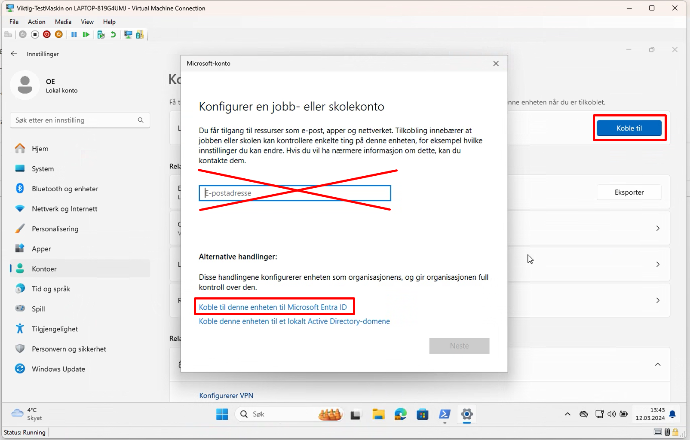690x440 pixels.
Task: Open the Windows Start menu
Action: coord(222,414)
